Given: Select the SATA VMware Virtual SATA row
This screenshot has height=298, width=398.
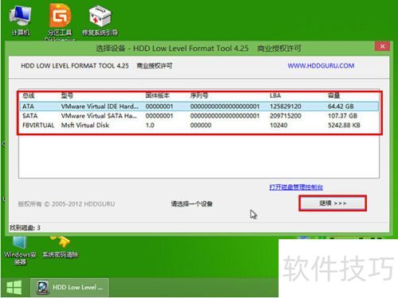Looking at the screenshot, I should click(199, 116).
